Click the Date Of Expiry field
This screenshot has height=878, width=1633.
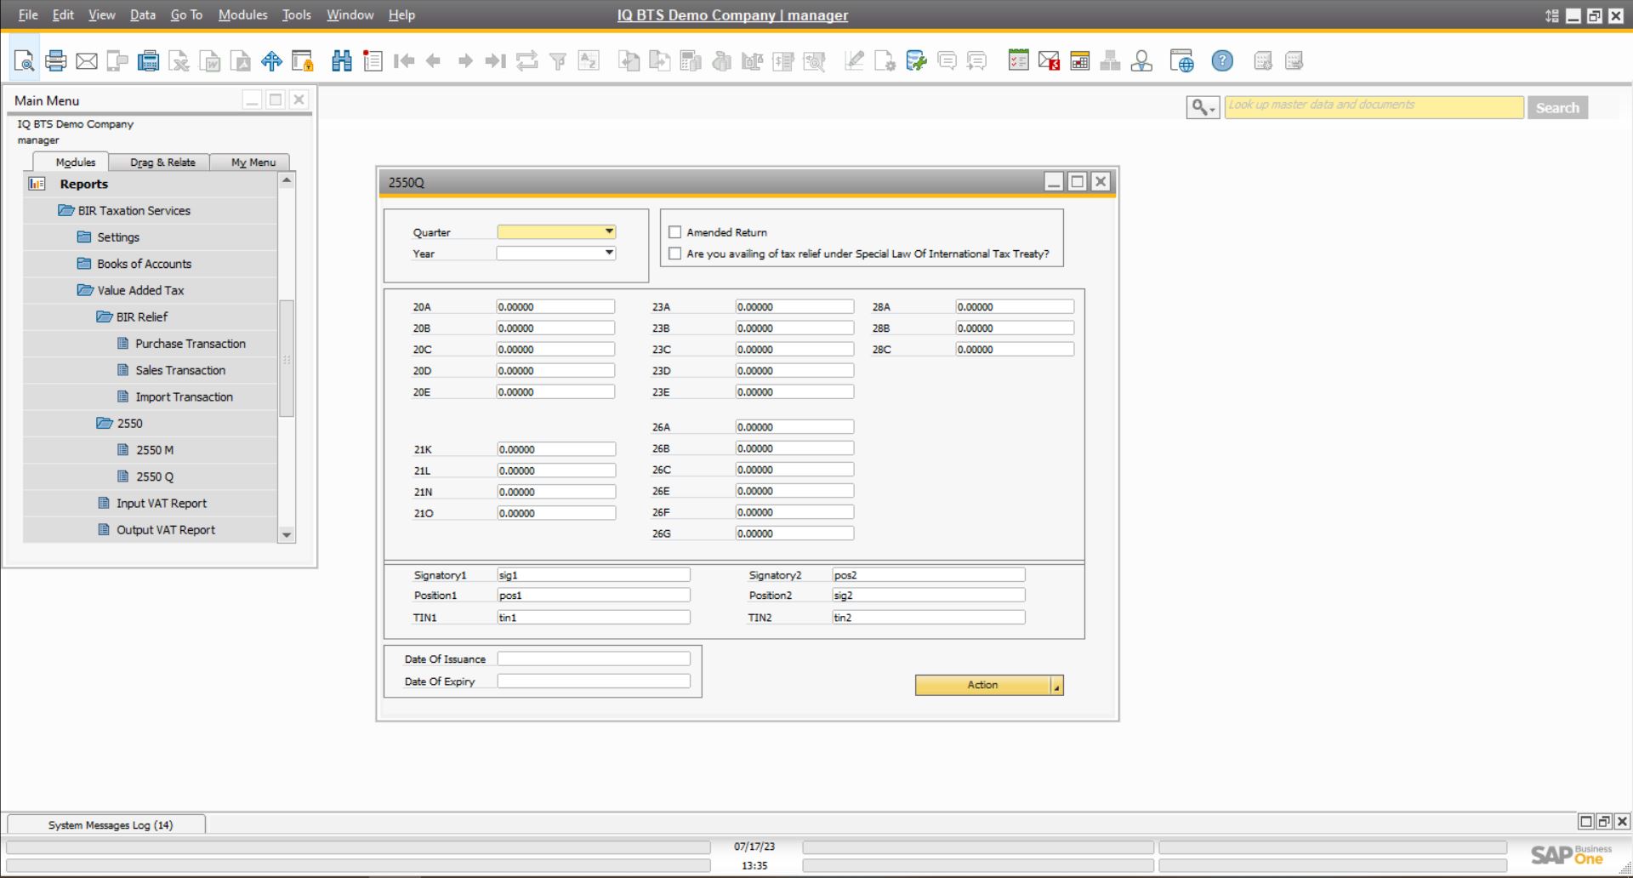point(594,681)
